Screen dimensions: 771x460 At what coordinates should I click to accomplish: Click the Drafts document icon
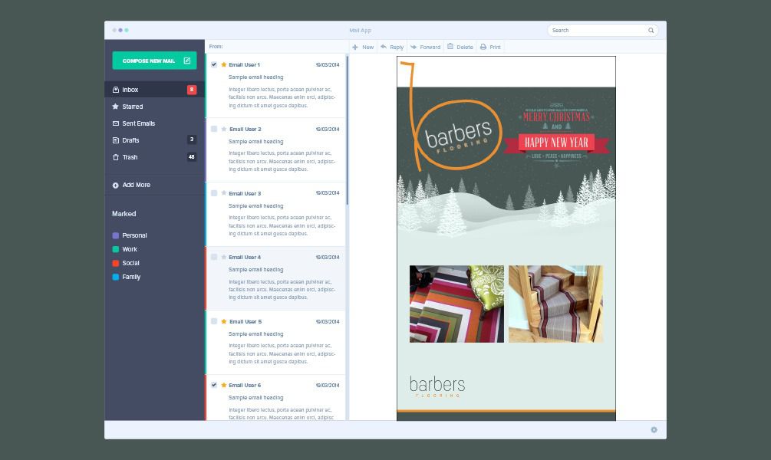pos(116,140)
